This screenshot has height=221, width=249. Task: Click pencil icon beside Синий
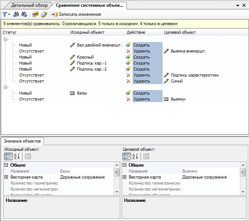[x=166, y=81]
